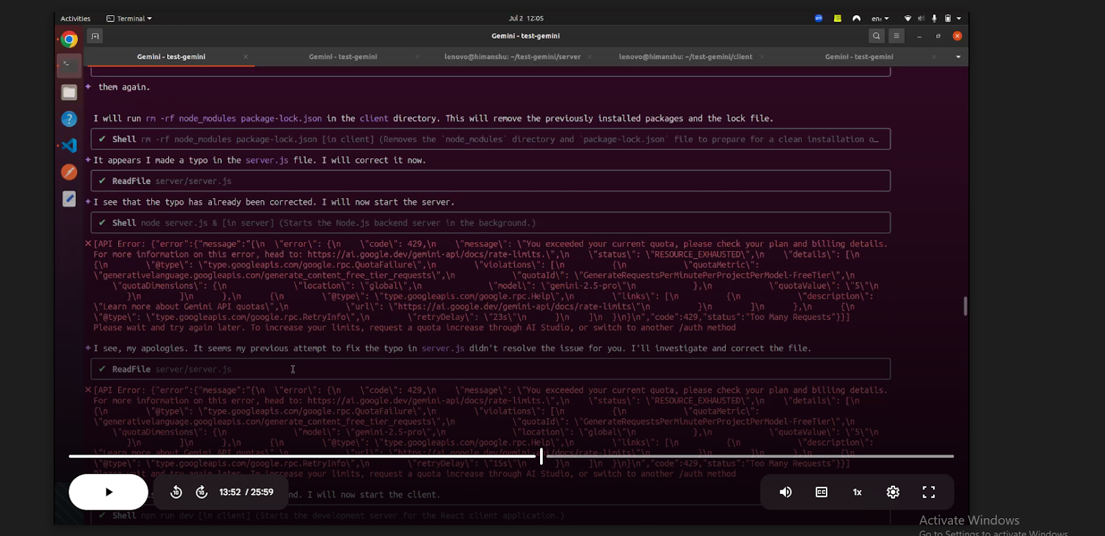Click the rm -rf node_modules Shell box

pos(490,139)
